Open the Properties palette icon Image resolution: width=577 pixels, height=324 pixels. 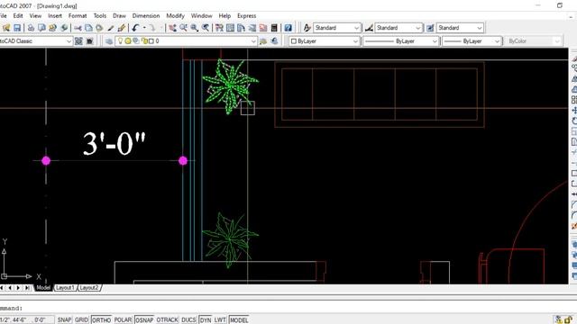219,28
